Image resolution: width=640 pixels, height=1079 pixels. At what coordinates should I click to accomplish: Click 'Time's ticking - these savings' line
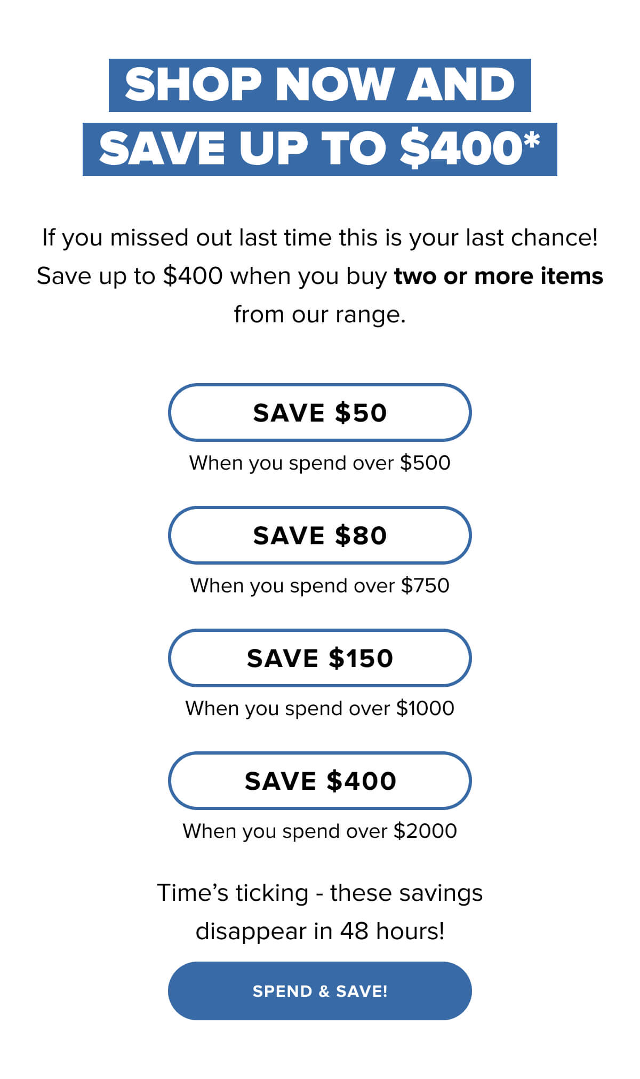click(x=319, y=893)
